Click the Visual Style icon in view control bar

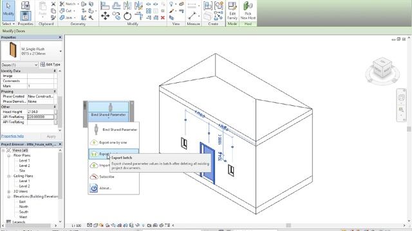96,225
